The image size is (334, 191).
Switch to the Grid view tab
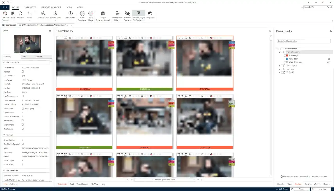pyautogui.click(x=72, y=184)
